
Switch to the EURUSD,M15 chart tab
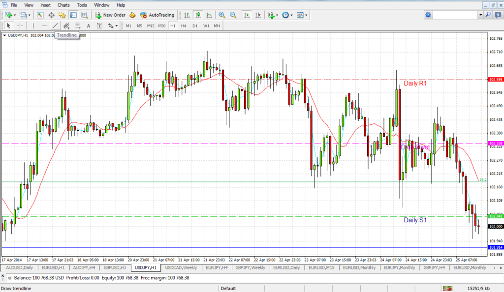(321, 267)
